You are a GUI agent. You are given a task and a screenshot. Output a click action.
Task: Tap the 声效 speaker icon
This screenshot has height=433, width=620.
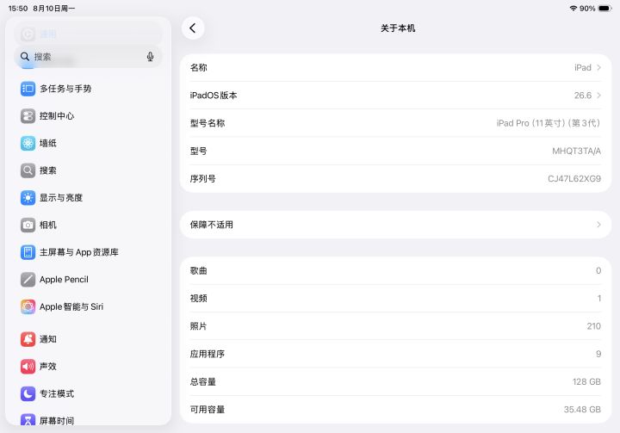28,367
